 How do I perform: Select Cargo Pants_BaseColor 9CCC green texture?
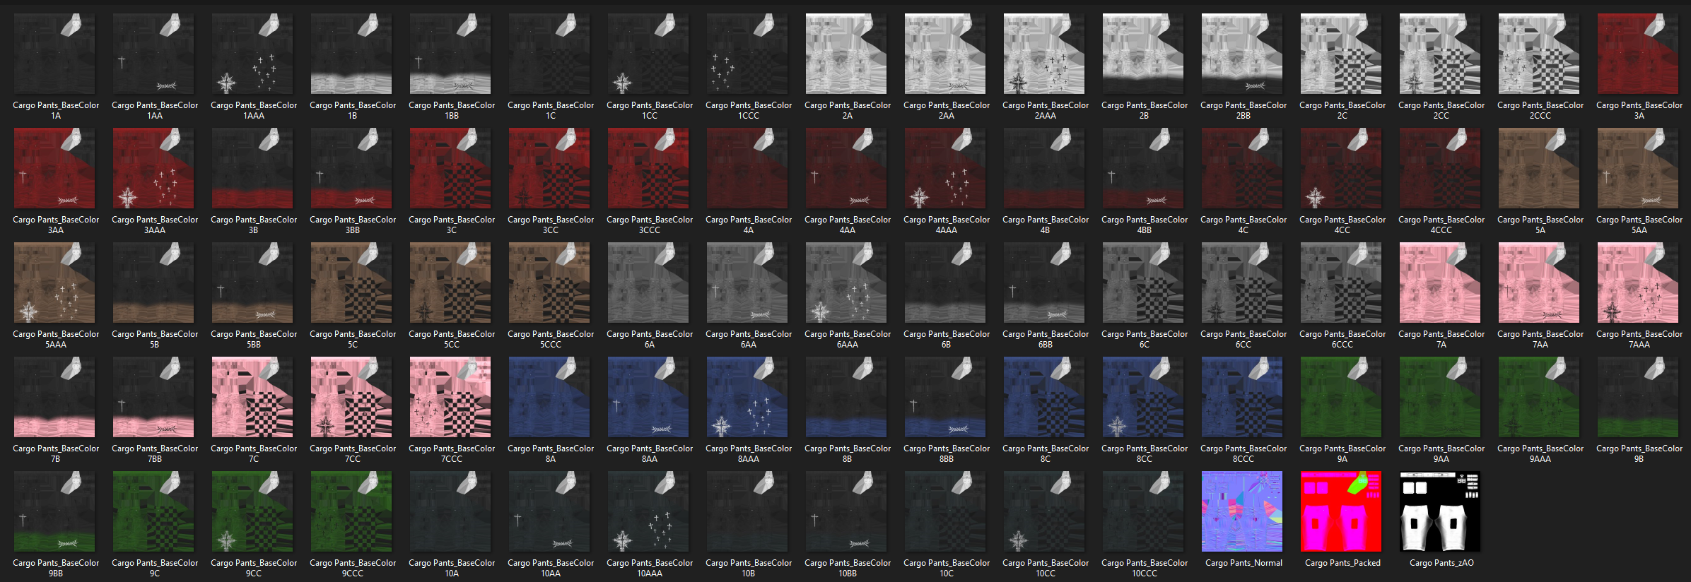tap(352, 511)
